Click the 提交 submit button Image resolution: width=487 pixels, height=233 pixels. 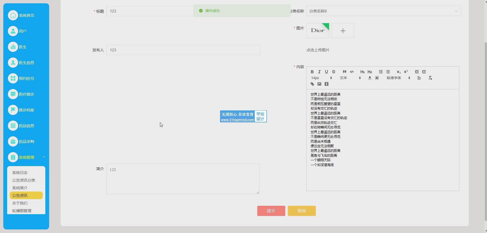click(271, 211)
